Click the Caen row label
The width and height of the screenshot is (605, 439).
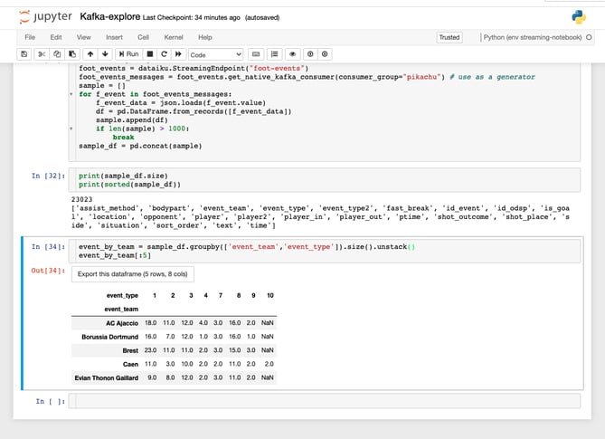(130, 364)
